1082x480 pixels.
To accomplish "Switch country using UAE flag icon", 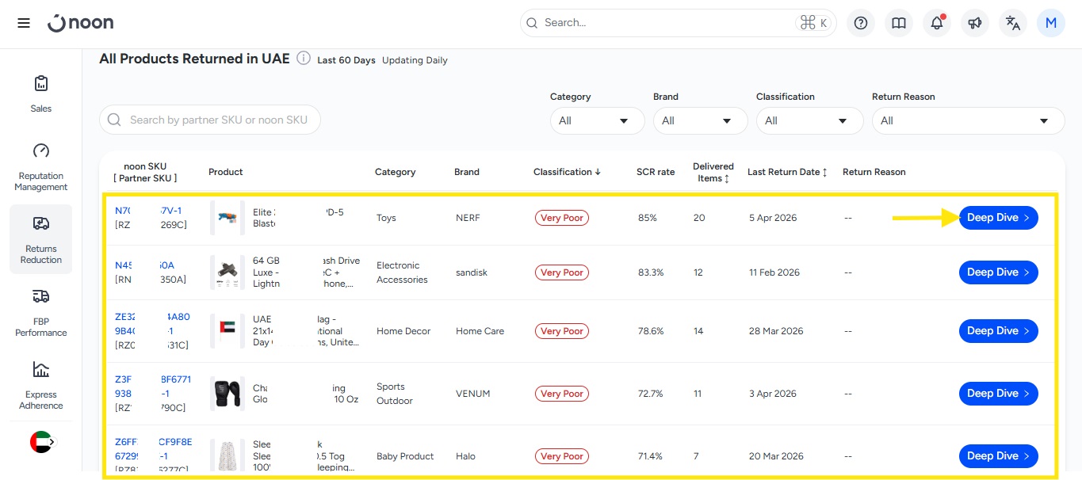I will (x=41, y=442).
